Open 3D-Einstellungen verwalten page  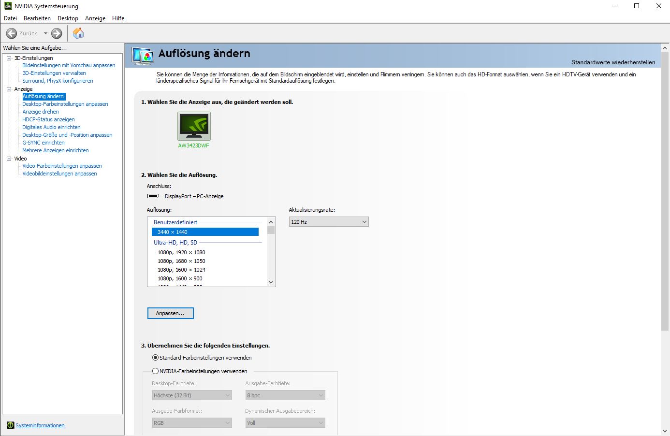pyautogui.click(x=54, y=73)
